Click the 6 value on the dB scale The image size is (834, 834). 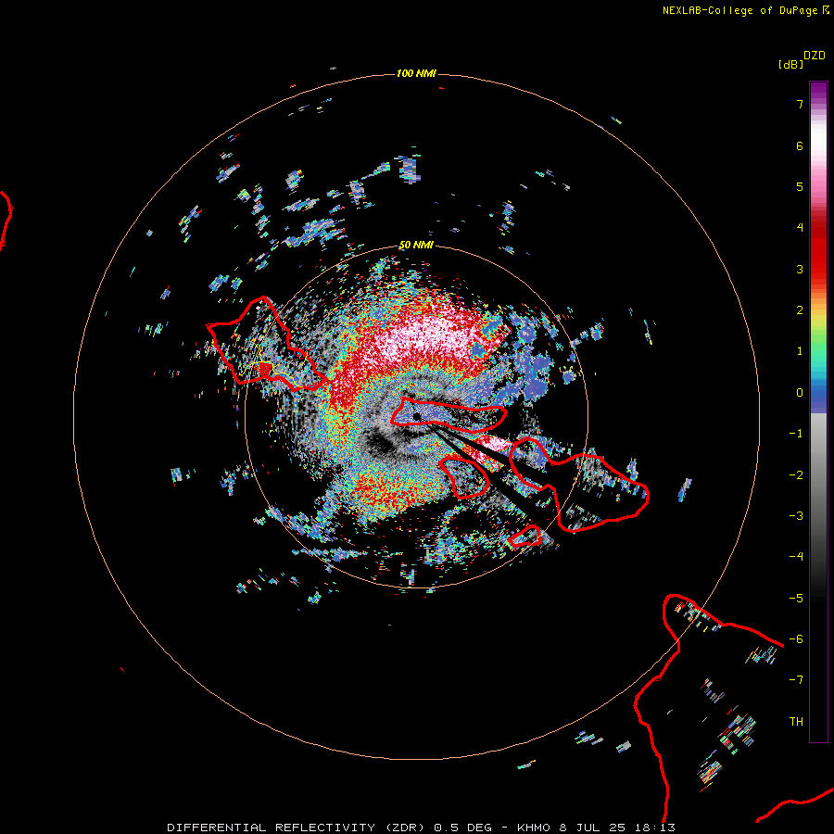pyautogui.click(x=800, y=145)
